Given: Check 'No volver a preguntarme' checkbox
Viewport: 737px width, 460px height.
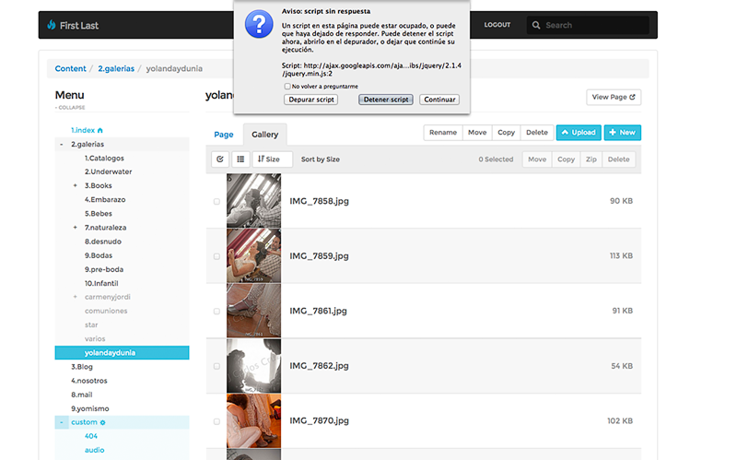Looking at the screenshot, I should tap(287, 86).
